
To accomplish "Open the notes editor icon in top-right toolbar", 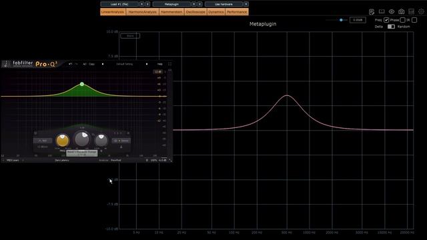I will [x=372, y=12].
